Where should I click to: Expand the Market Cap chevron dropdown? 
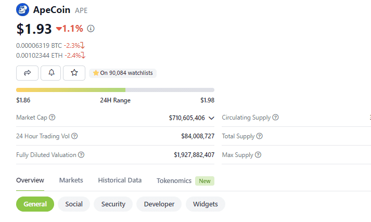(211, 117)
